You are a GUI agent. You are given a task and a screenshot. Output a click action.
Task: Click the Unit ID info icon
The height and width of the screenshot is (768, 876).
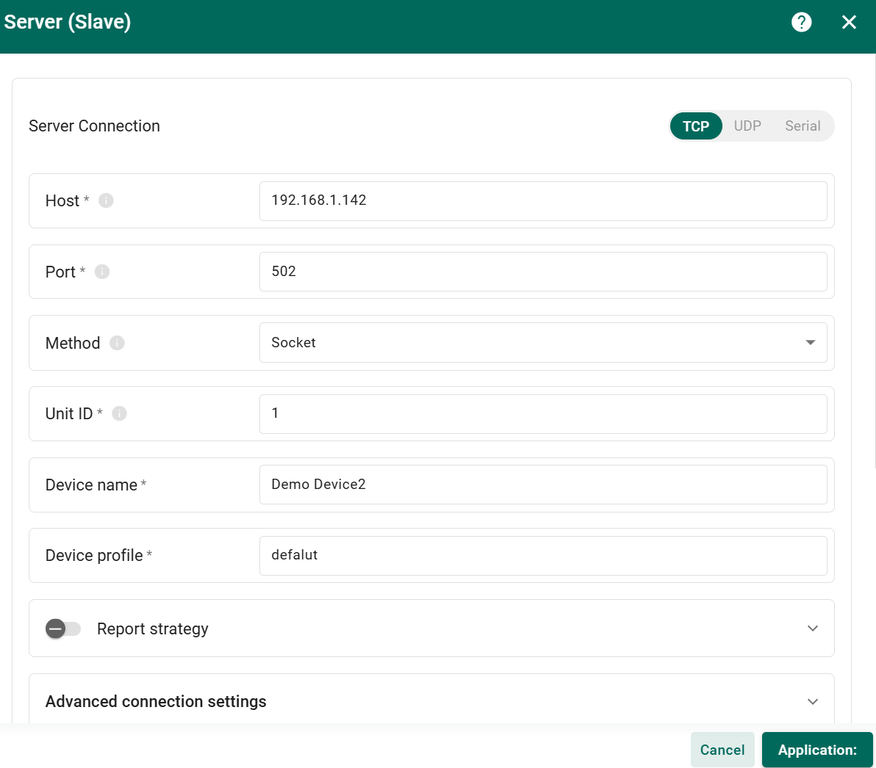(119, 413)
